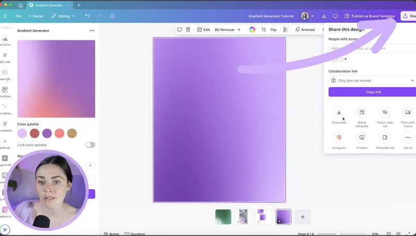Image resolution: width=416 pixels, height=236 pixels.
Task: Open BG Remover tool
Action: click(x=227, y=30)
